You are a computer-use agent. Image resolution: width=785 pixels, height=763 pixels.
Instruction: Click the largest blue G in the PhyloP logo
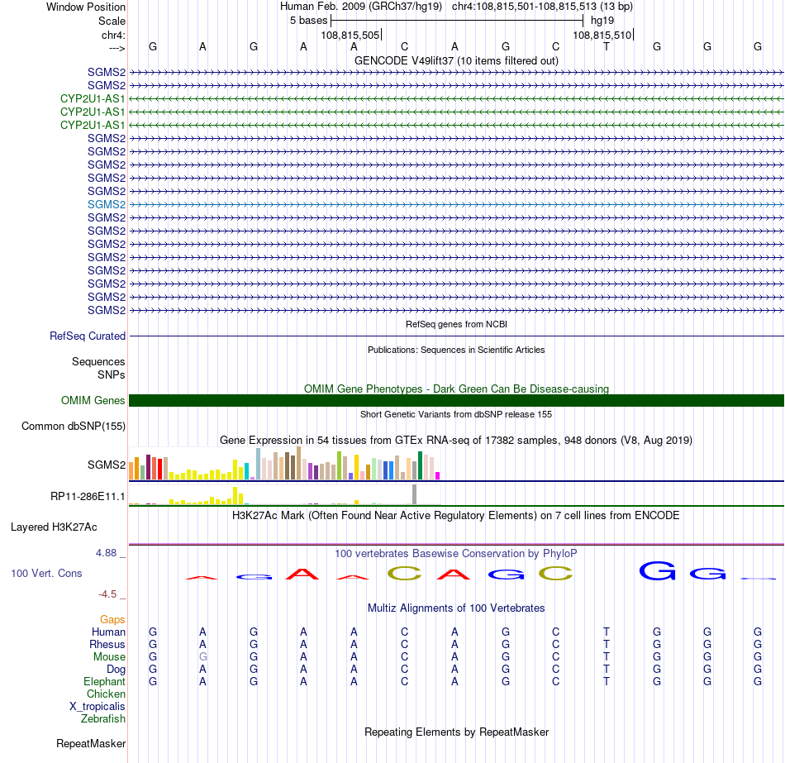[x=657, y=570]
